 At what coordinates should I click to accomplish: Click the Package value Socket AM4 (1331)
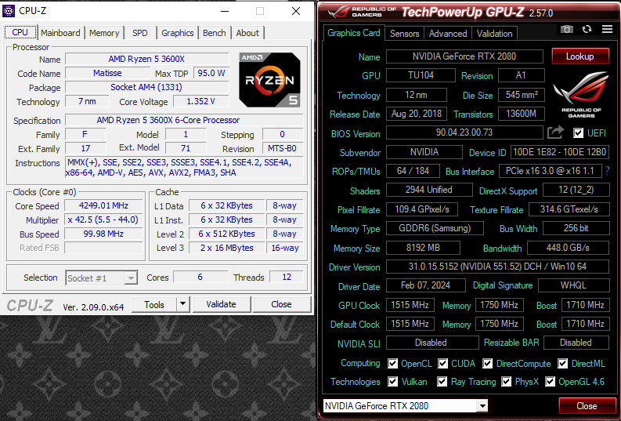147,87
